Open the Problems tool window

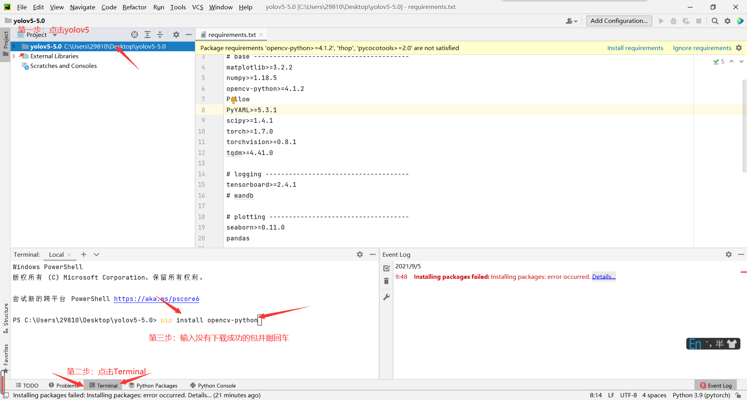(64, 385)
